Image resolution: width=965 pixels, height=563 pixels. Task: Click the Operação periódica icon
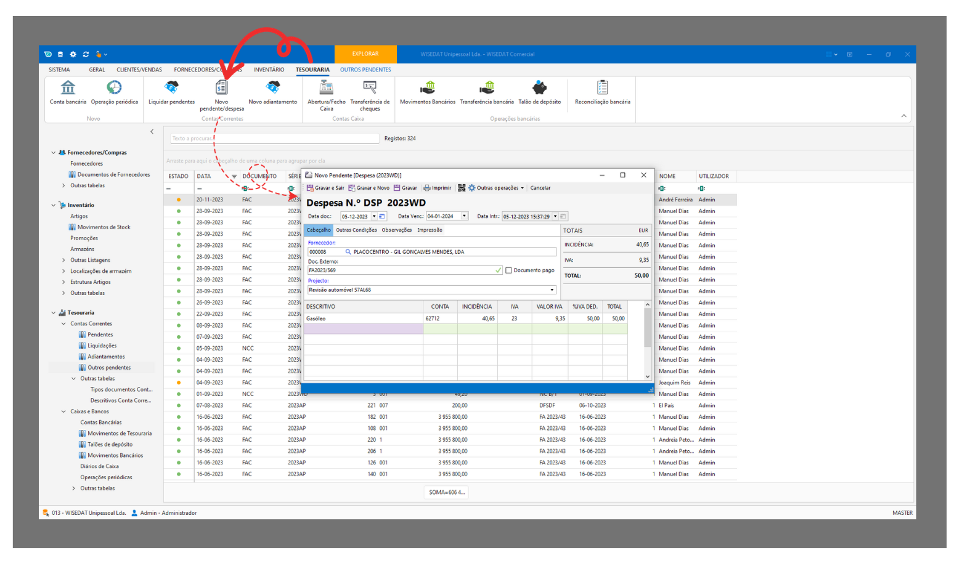[x=114, y=88]
